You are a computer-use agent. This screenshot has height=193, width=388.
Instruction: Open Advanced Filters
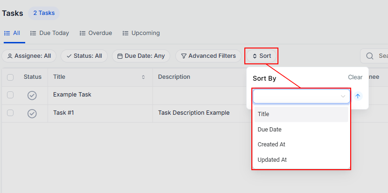208,56
